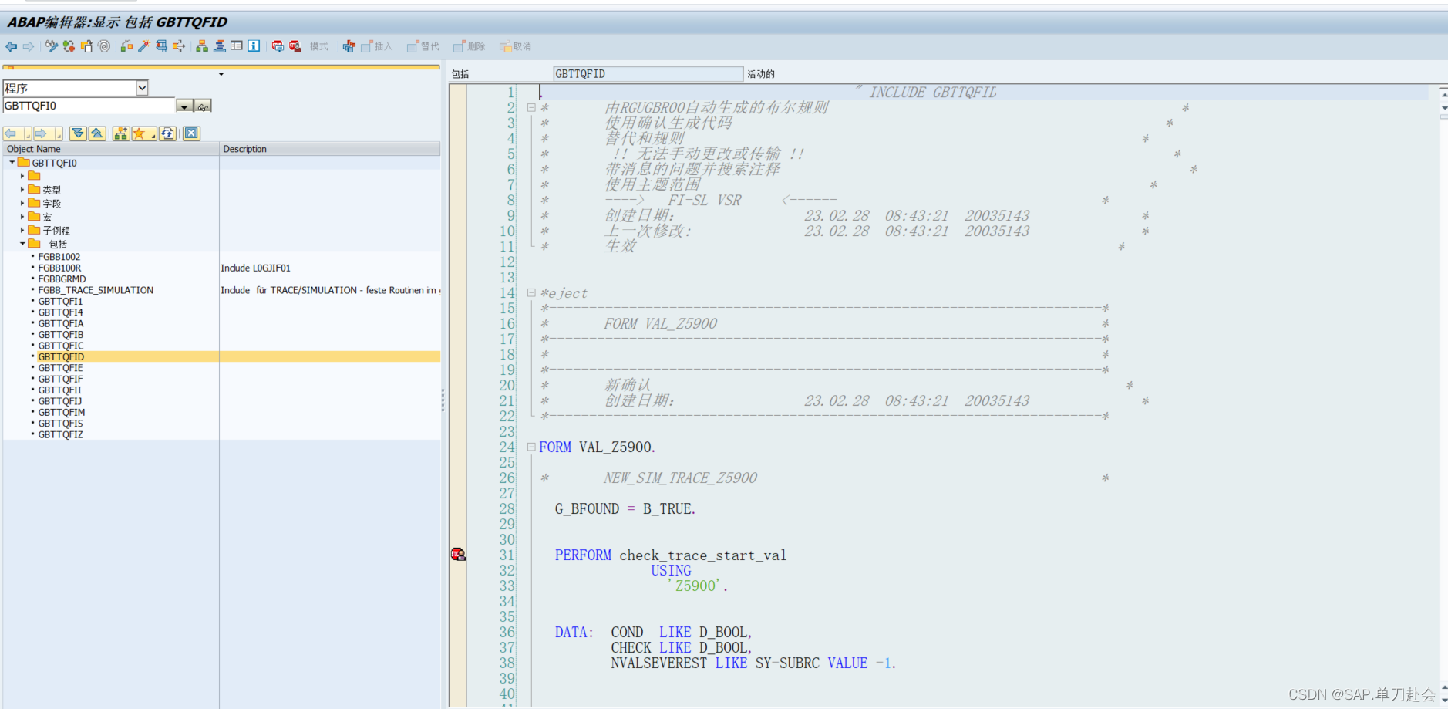Click collapse all nodes icon
This screenshot has width=1448, height=709.
(97, 133)
